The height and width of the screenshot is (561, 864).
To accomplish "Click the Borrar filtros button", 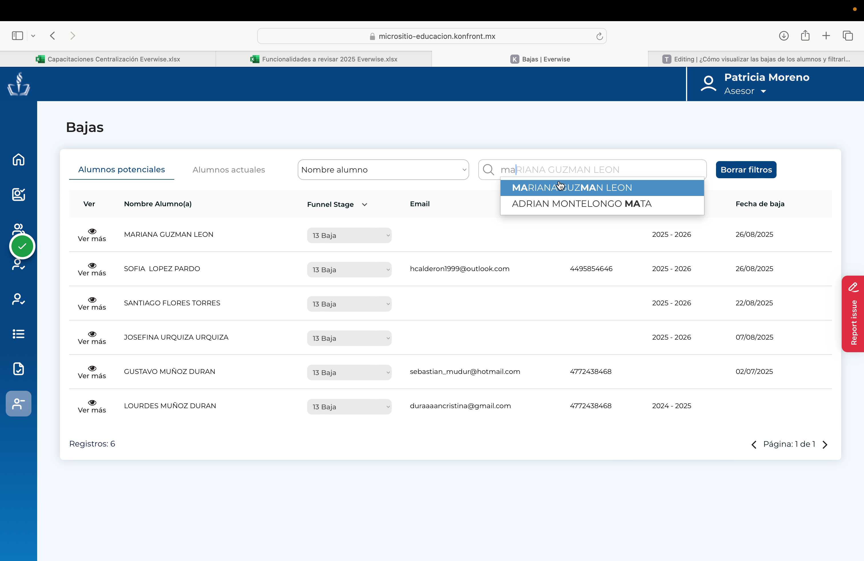I will tap(746, 169).
